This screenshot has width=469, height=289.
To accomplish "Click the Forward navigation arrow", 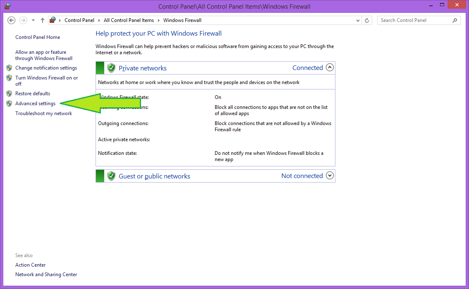I will pyautogui.click(x=23, y=20).
